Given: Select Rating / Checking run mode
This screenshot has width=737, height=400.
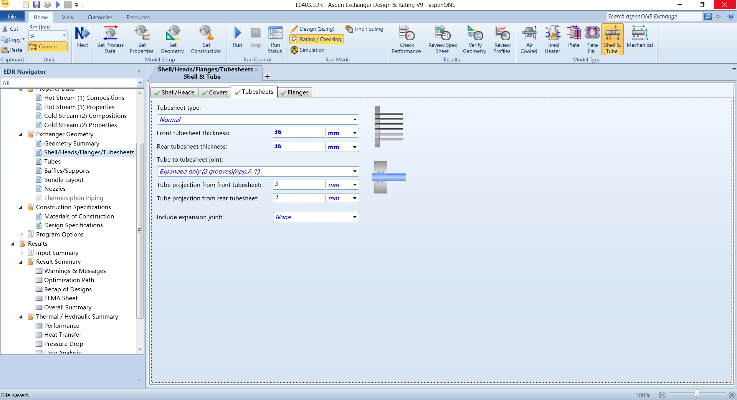Looking at the screenshot, I should [316, 39].
